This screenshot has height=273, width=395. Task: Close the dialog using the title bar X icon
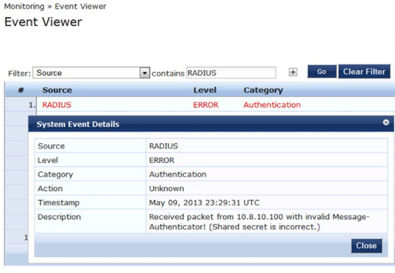386,123
